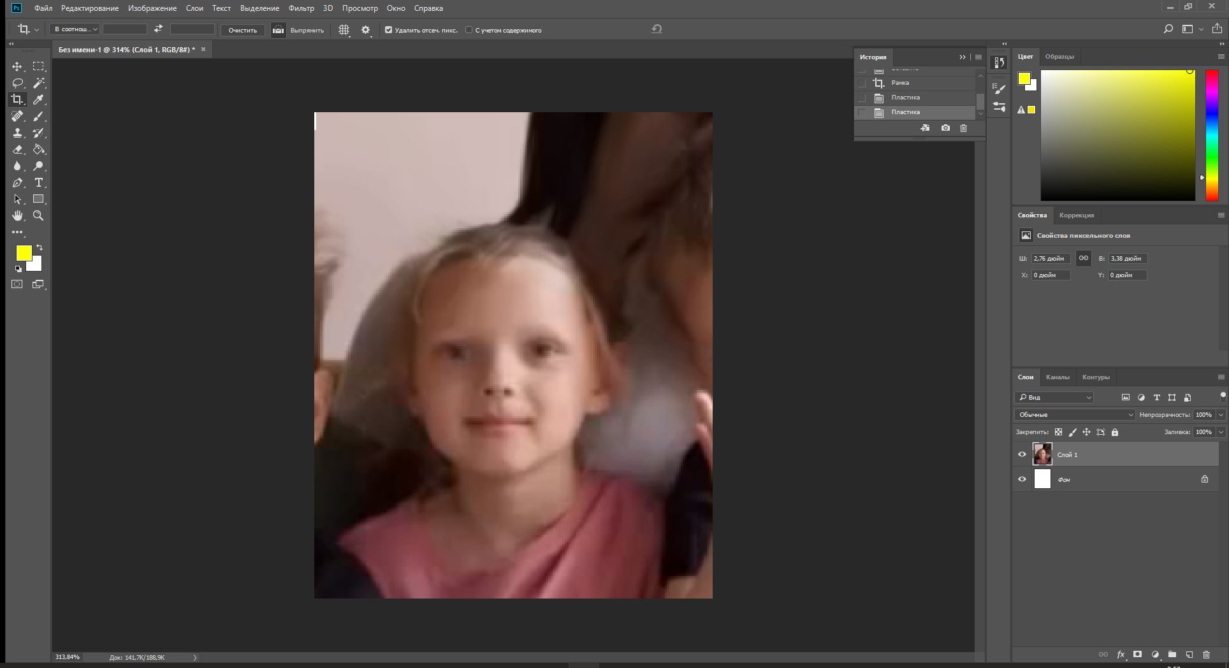Open layer blend mode dropdown
The height and width of the screenshot is (668, 1229).
point(1075,415)
